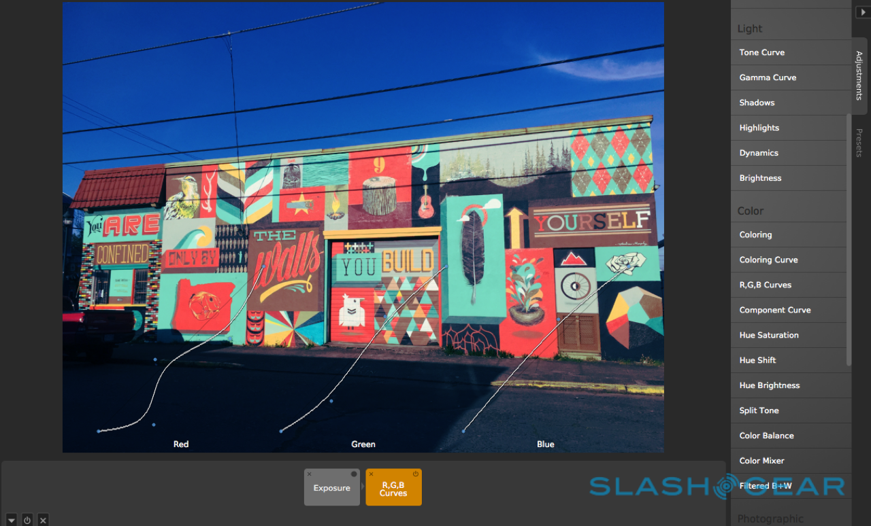Remove the R,G,B Curves block with its X

(371, 474)
